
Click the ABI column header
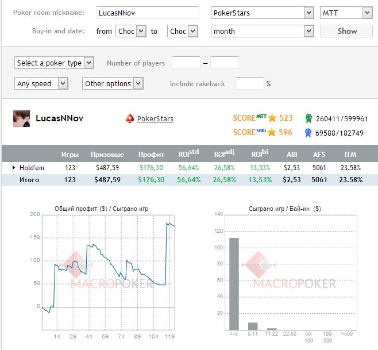point(292,155)
